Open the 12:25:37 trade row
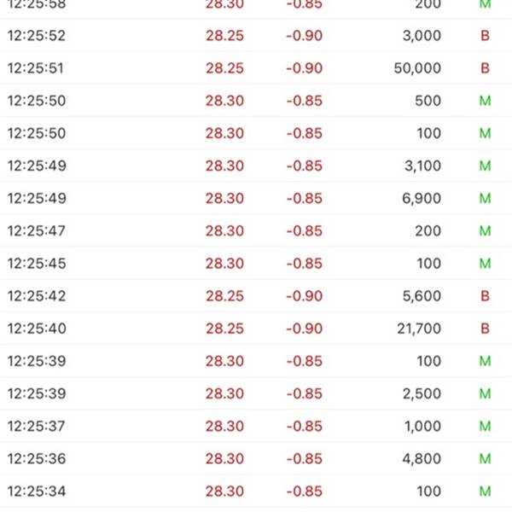Screen dimensions: 512x512 pyautogui.click(x=256, y=426)
